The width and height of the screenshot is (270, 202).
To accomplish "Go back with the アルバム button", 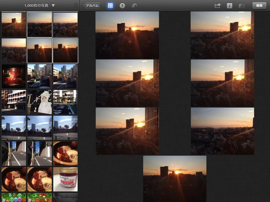I will coord(92,5).
